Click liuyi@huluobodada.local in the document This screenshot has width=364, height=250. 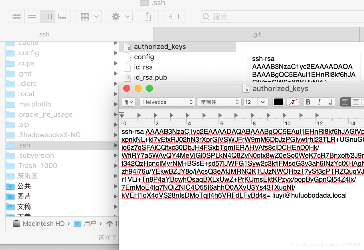[x=309, y=196]
